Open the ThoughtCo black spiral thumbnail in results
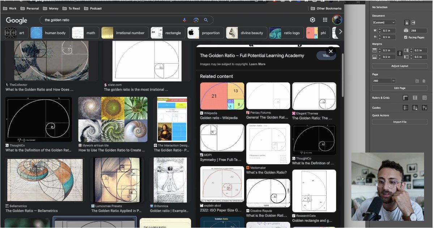The width and height of the screenshot is (434, 228). point(38,119)
